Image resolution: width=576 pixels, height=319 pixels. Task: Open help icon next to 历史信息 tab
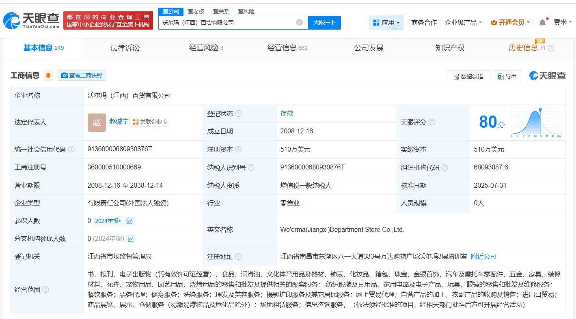coord(551,48)
